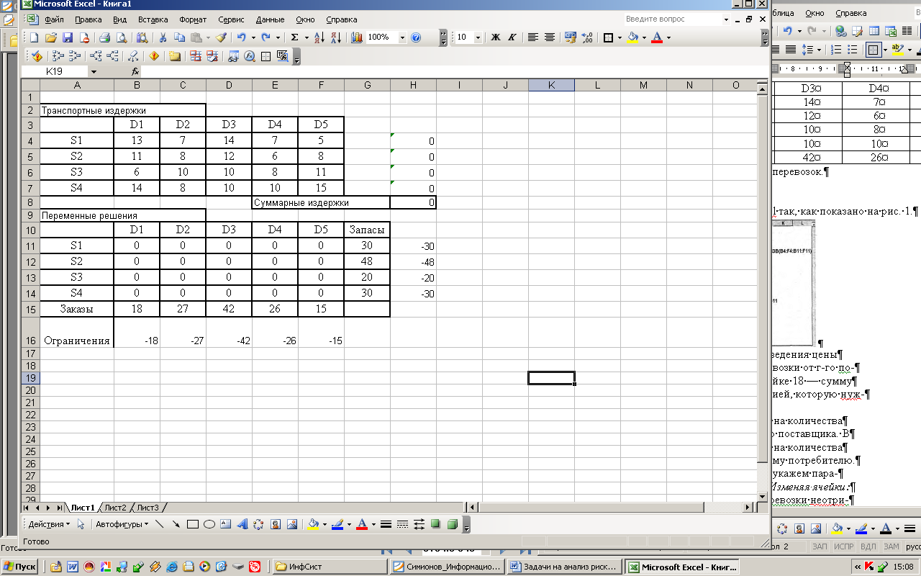921x576 pixels.
Task: Open Excel help with the question mark icon
Action: tap(415, 37)
